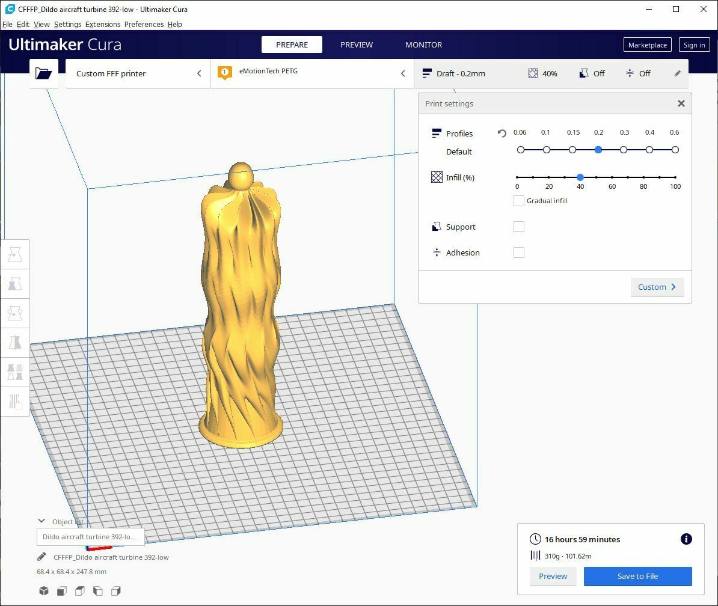Enable the Gradual infill checkbox
Viewport: 718px width, 606px height.
click(x=519, y=201)
